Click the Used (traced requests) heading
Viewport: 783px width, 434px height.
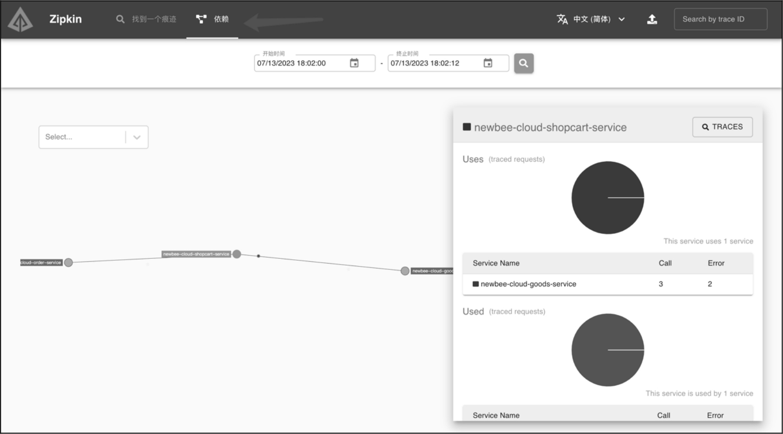click(504, 312)
